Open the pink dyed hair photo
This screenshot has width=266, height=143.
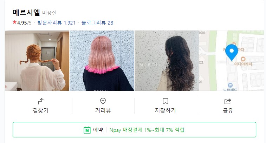coord(102,61)
